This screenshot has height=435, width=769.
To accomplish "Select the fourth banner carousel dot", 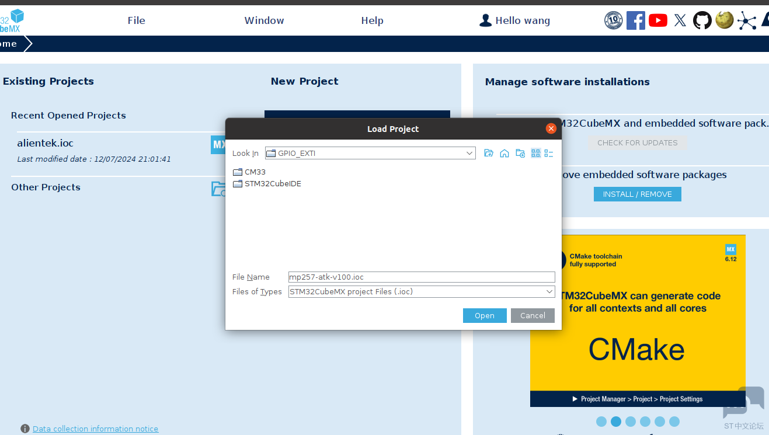I will tap(645, 422).
